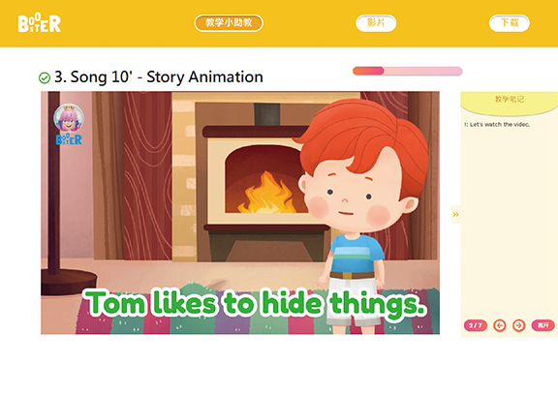558x394 pixels.
Task: Click the BOOSTER logo in the header
Action: 40,23
